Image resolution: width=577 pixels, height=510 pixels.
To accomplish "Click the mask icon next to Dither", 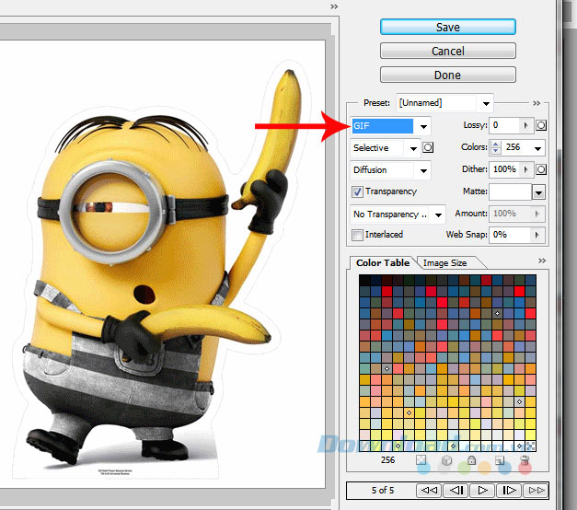I will coord(541,169).
